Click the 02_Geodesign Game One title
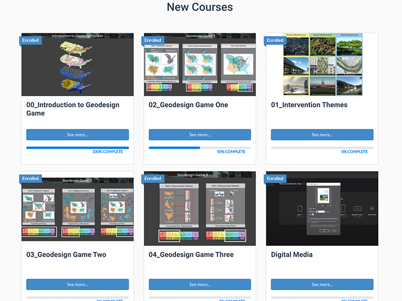The width and height of the screenshot is (402, 301). (188, 105)
